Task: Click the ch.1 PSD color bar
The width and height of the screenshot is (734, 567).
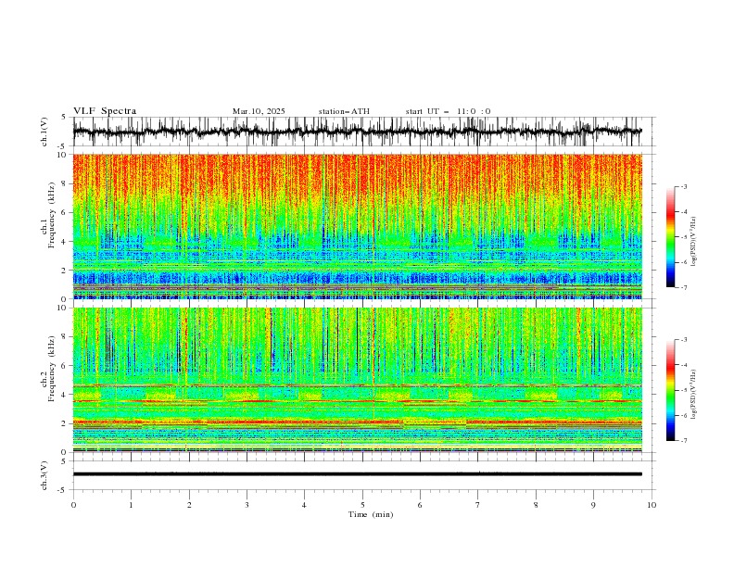Action: point(670,237)
